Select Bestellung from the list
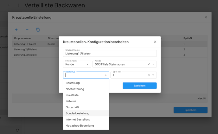The image size is (218, 134). 86,83
